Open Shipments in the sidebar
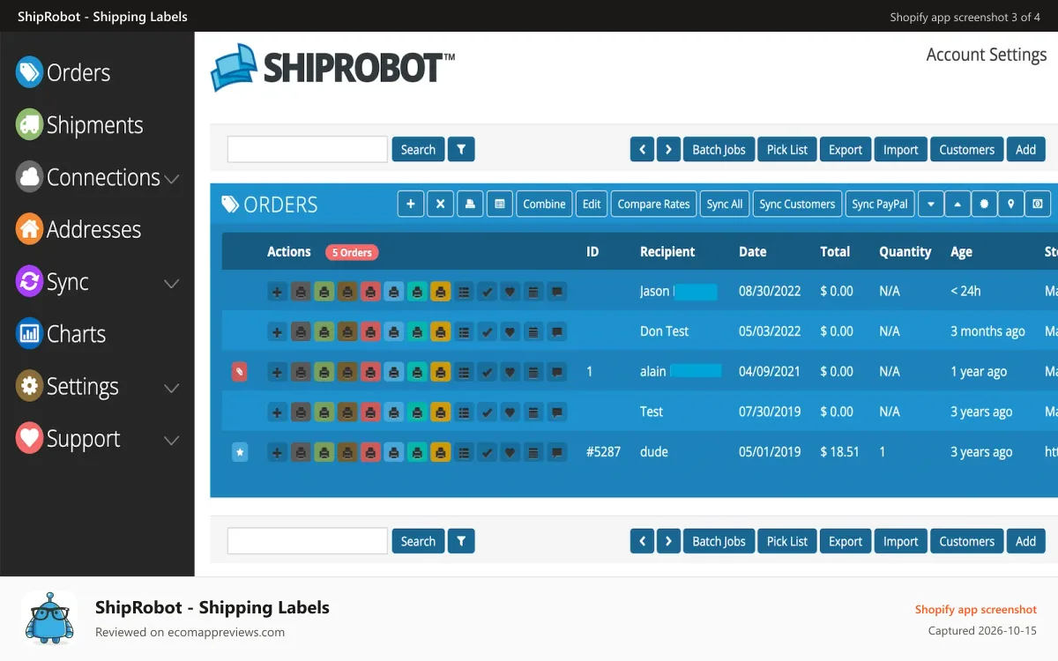 (x=79, y=125)
